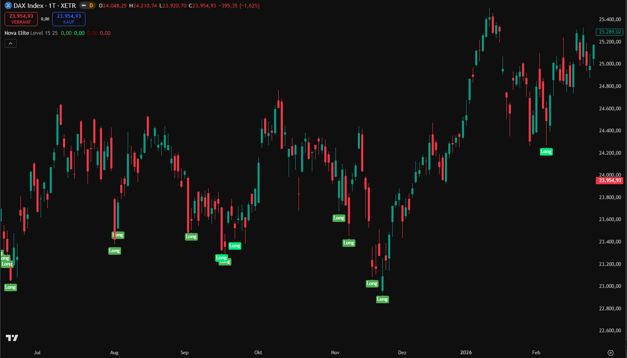Click the open value 24.048,25
Viewport: 627px width, 358px height.
click(x=115, y=6)
